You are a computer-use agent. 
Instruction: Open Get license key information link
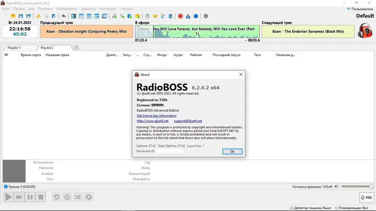tap(157, 115)
